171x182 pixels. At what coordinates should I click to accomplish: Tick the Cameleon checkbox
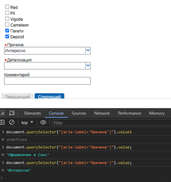pos(7,25)
